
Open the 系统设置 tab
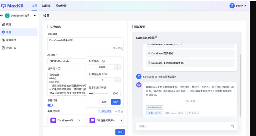tap(61, 6)
